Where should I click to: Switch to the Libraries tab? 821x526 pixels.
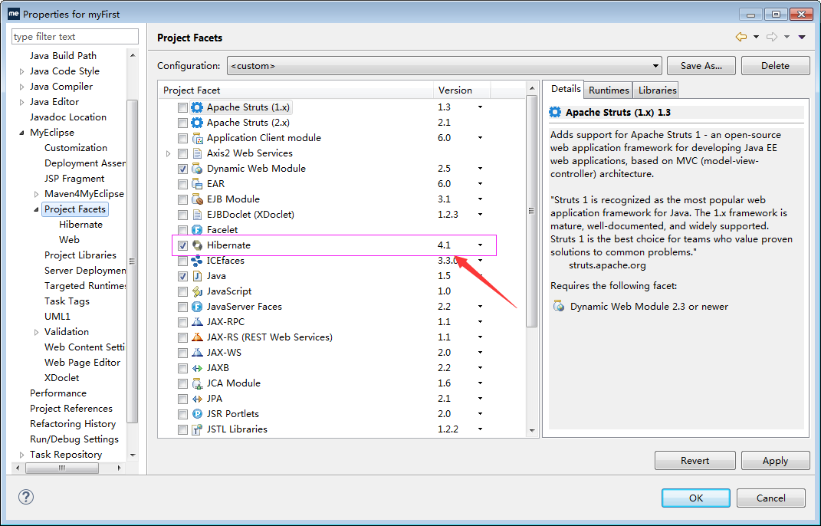(657, 90)
